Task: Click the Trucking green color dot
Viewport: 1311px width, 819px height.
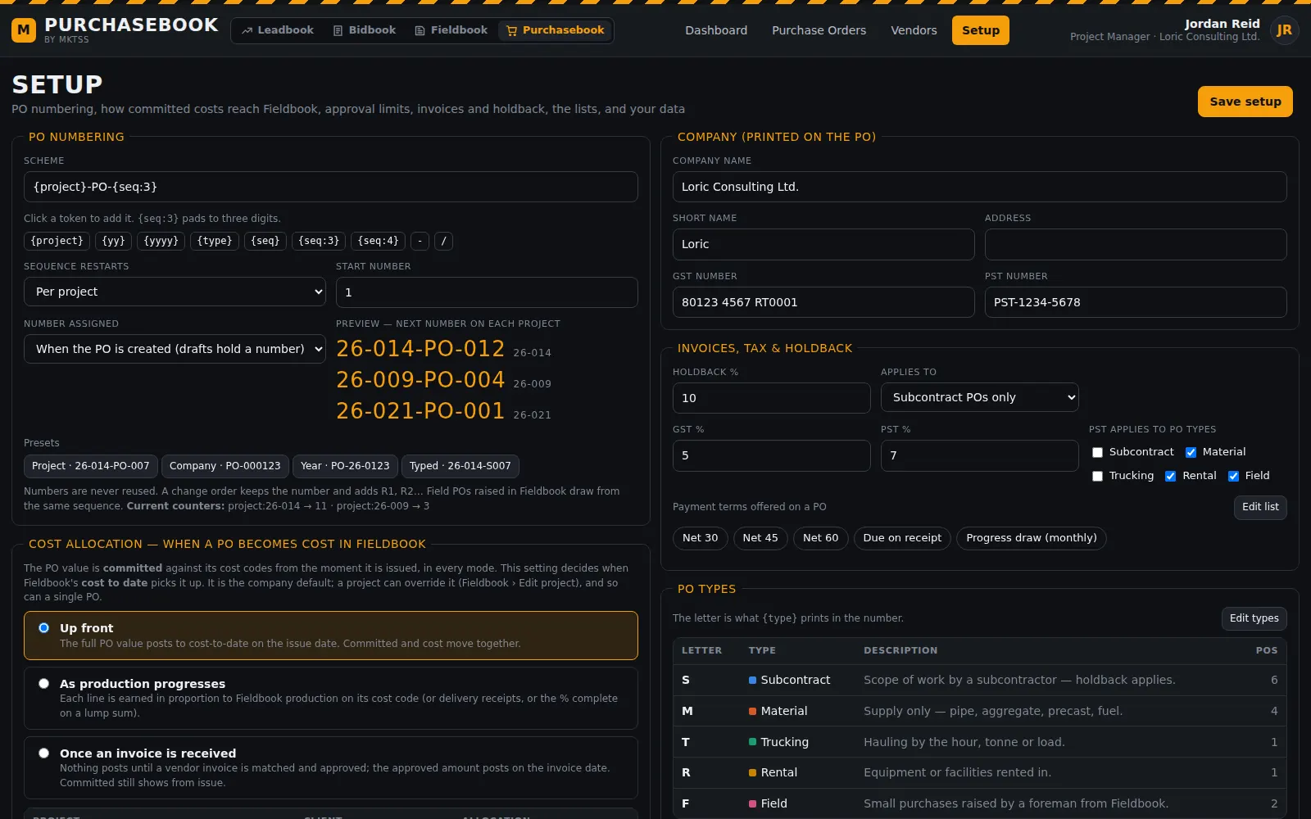Action: coord(752,742)
